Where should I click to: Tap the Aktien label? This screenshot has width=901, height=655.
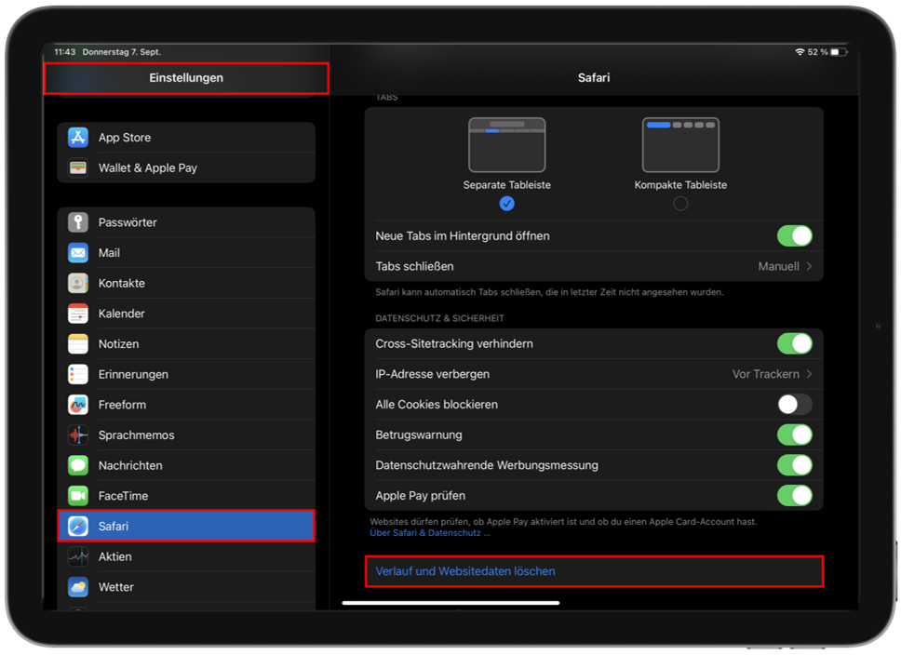click(114, 556)
